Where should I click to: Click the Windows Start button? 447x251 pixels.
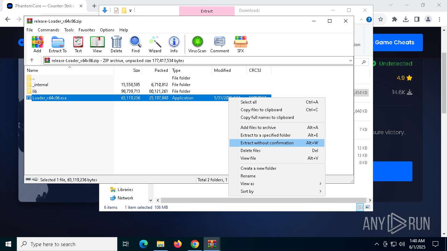(8, 244)
